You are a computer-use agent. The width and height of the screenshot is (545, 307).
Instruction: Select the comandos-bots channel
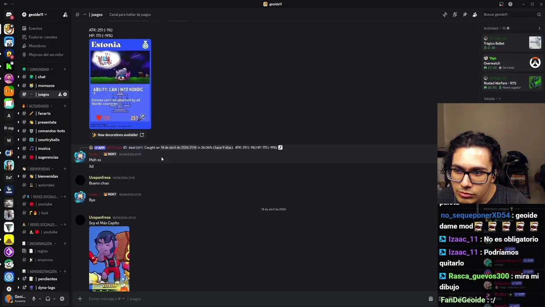tap(44, 131)
